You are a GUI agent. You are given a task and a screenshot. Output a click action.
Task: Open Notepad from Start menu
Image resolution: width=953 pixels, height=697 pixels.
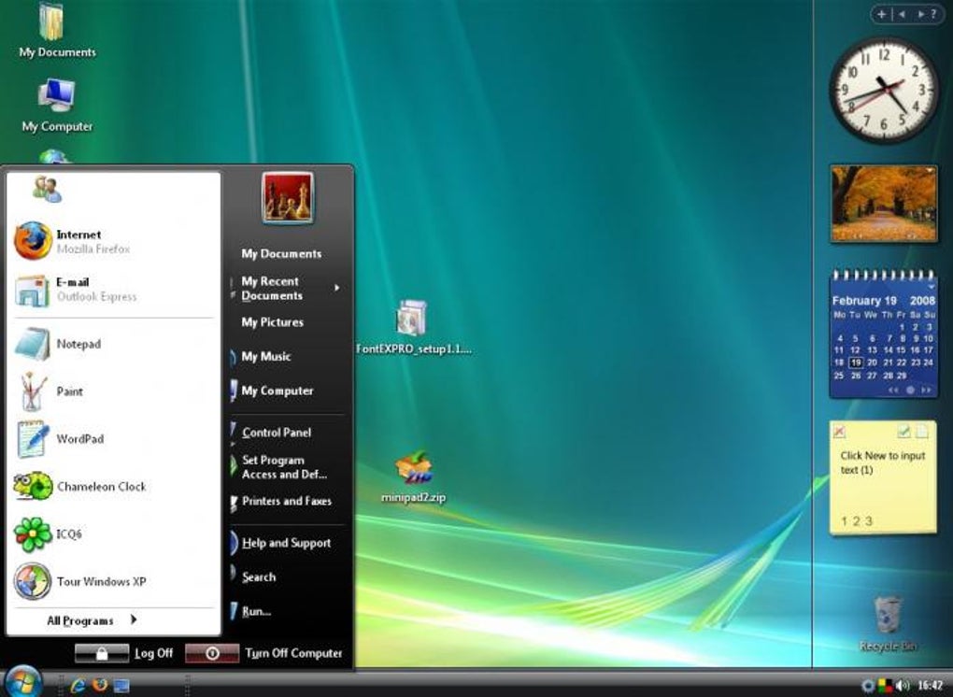coord(114,344)
